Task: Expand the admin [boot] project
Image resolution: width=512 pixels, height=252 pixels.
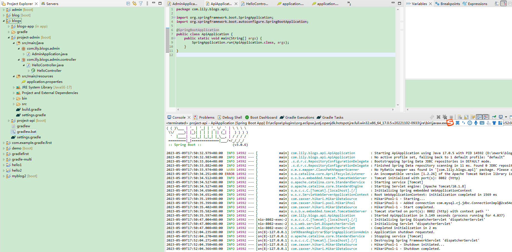Action: pyautogui.click(x=4, y=10)
